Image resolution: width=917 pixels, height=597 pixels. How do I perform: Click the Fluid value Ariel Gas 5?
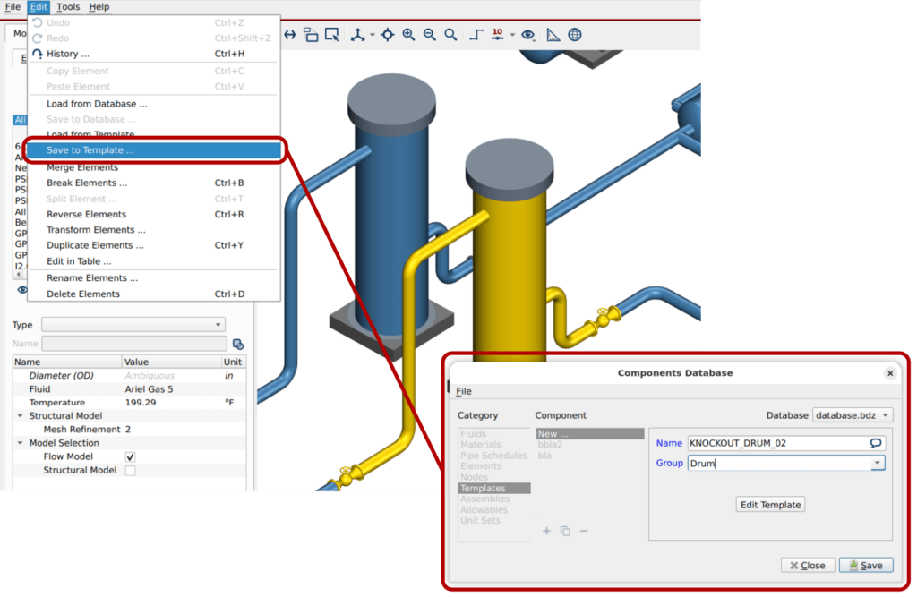tap(150, 388)
